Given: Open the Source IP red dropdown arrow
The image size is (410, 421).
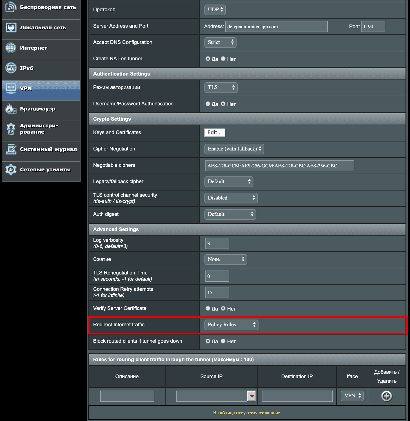Looking at the screenshot, I should coord(252,396).
